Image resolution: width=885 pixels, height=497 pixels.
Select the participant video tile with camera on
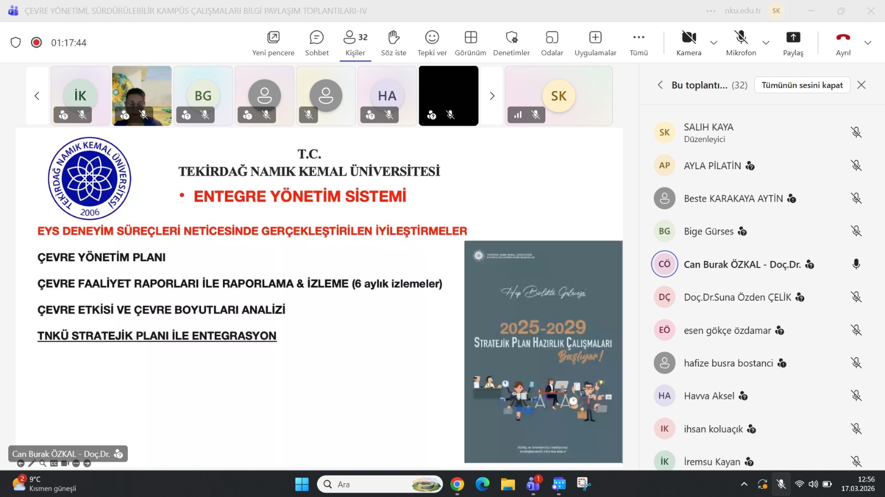(x=142, y=96)
